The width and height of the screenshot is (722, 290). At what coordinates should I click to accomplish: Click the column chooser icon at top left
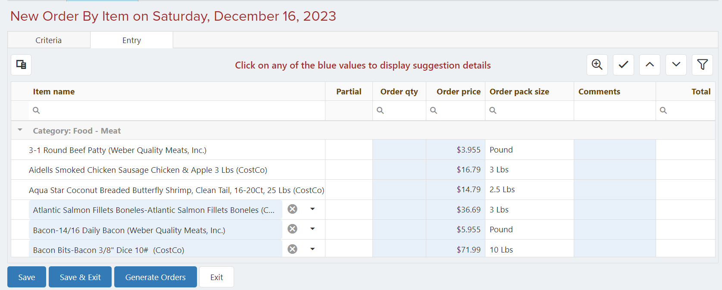click(21, 65)
